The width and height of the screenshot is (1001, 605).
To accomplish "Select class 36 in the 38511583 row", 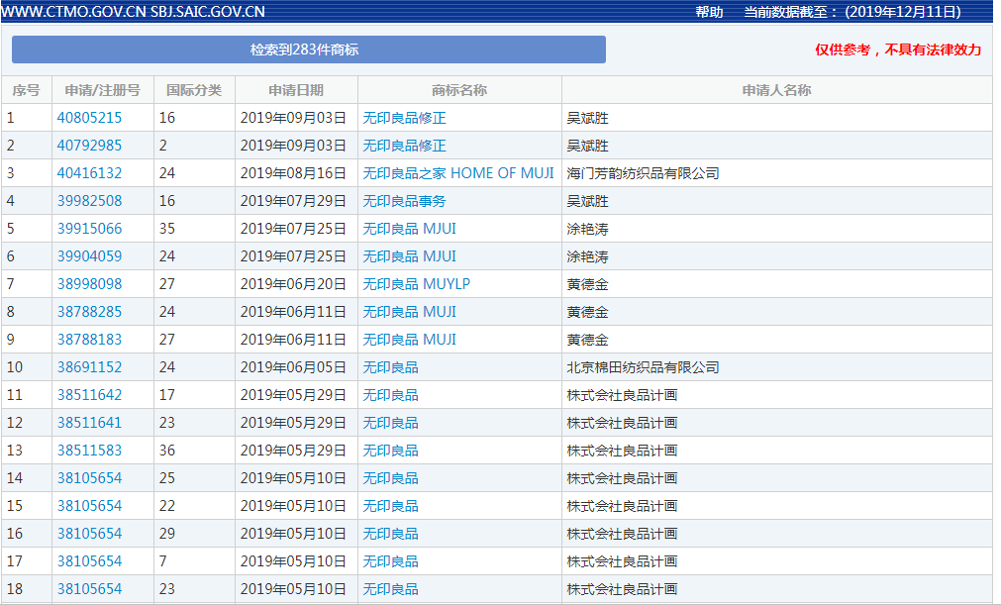I will click(x=167, y=451).
